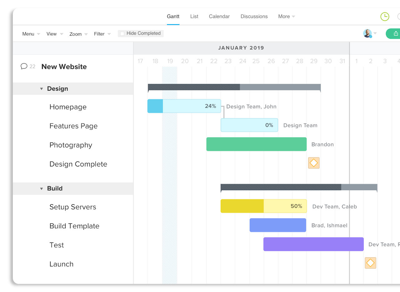The height and width of the screenshot is (292, 400).
Task: Click the Design group summary bar
Action: tap(234, 87)
